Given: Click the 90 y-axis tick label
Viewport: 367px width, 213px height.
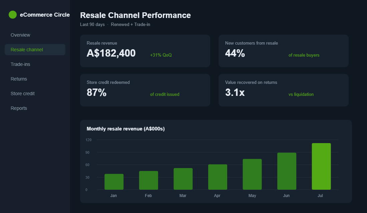Looking at the screenshot, I should pyautogui.click(x=87, y=152).
